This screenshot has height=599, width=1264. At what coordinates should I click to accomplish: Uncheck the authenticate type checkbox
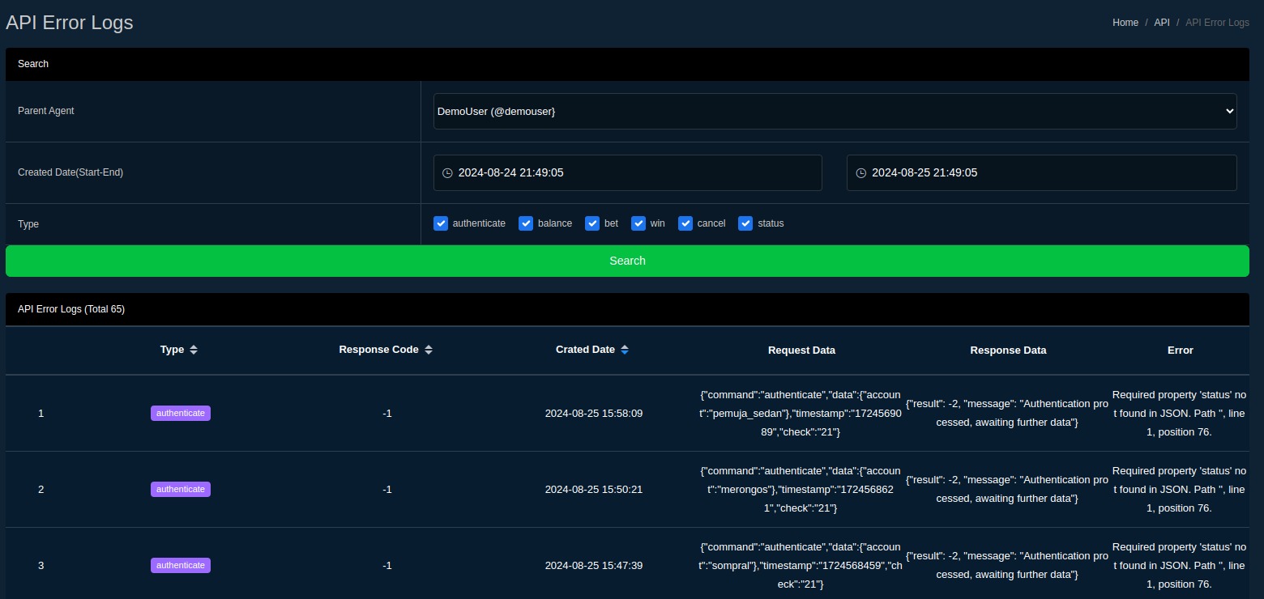coord(441,223)
